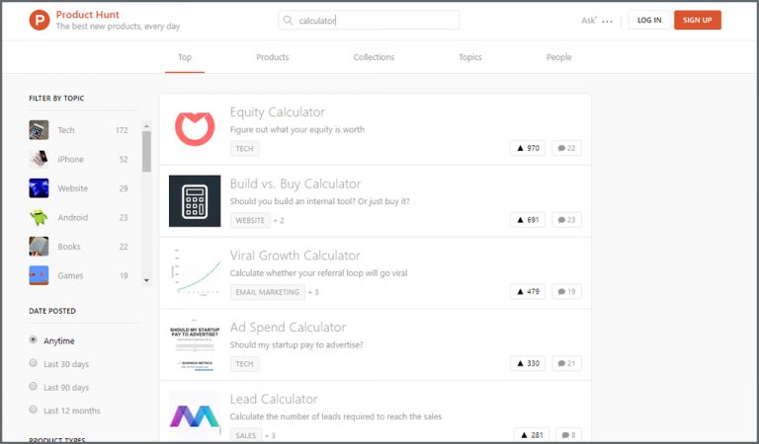Choose the Android robot topic icon
This screenshot has width=759, height=444.
point(39,217)
